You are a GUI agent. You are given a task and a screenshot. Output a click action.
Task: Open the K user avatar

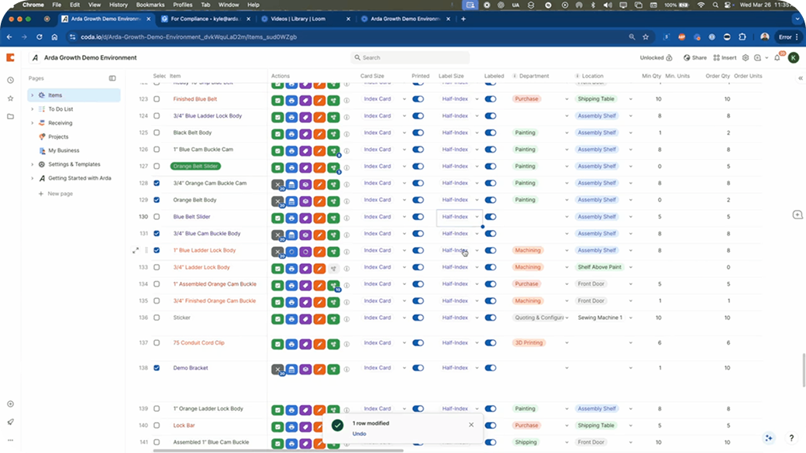(793, 57)
